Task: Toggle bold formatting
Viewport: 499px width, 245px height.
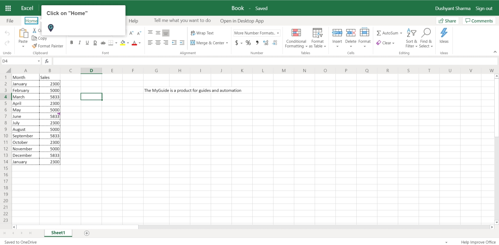Action: (x=72, y=43)
